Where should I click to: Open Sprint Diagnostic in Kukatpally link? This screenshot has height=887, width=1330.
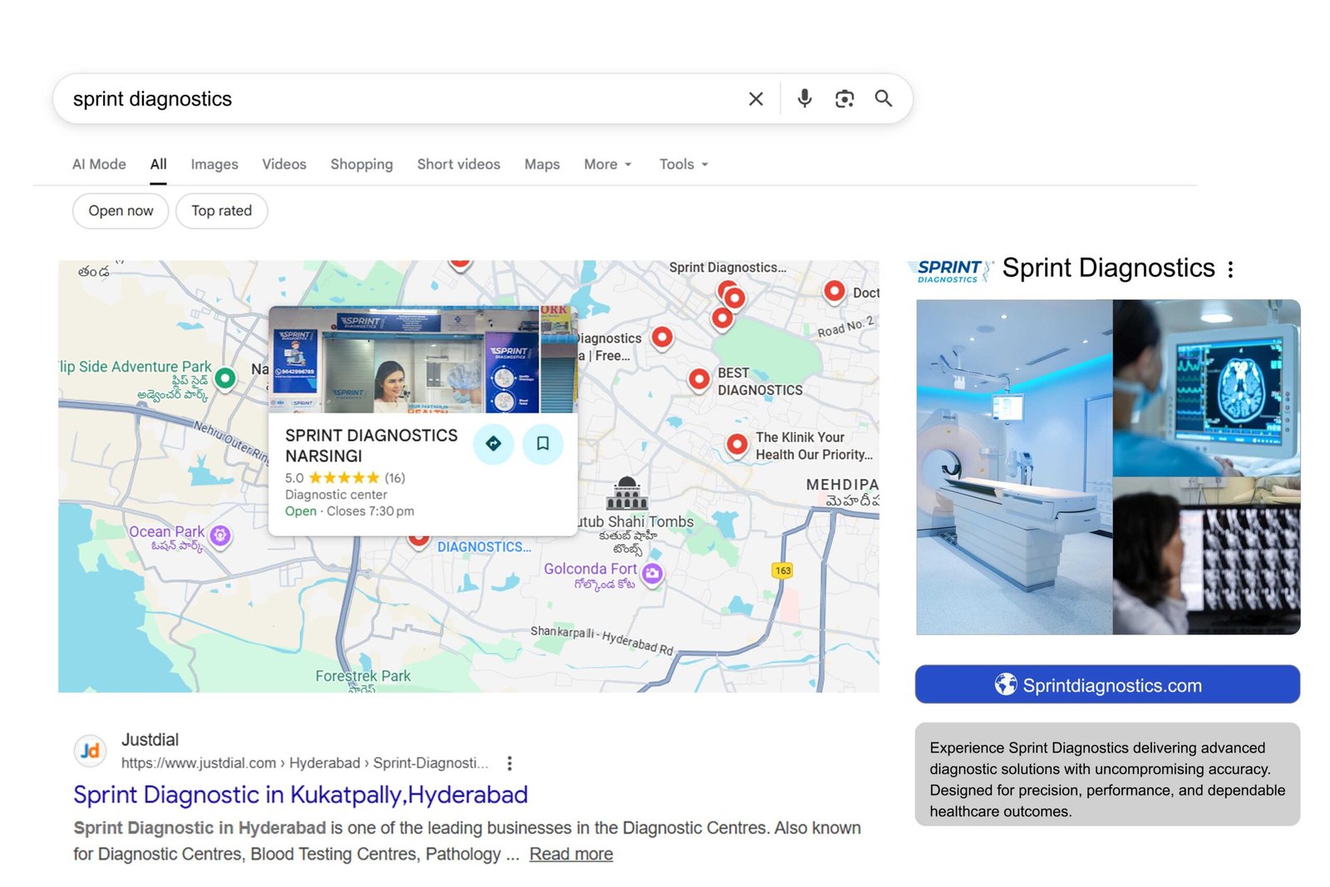(x=300, y=795)
